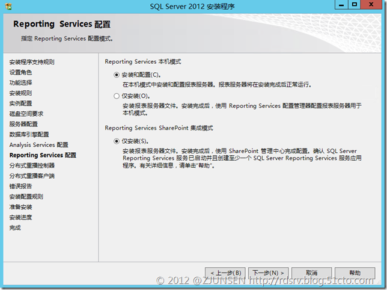387x290 pixels.
Task: Select the 错误报告 step
Action: pyautogui.click(x=20, y=187)
